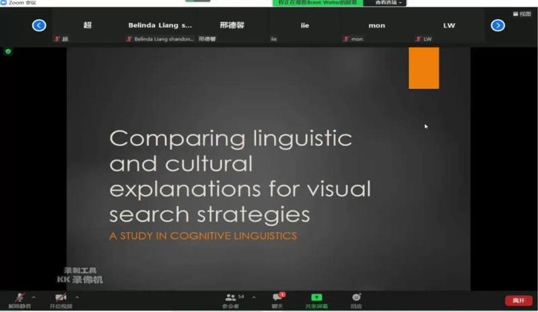
Task: Click the green share screen icon (共享屏幕)
Action: pos(316,298)
